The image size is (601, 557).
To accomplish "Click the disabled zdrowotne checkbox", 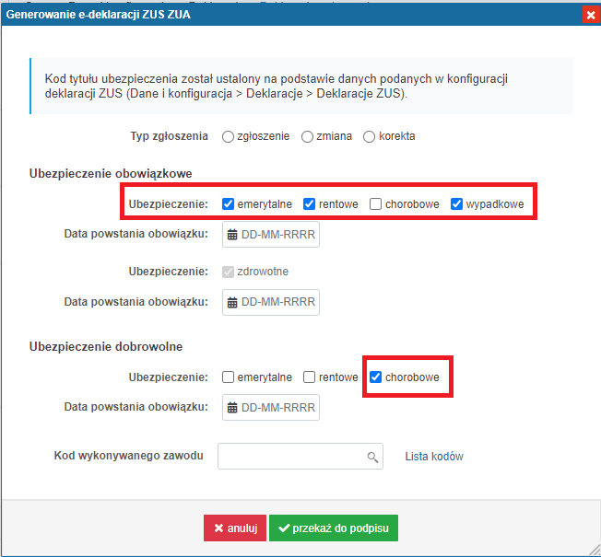I will (228, 272).
